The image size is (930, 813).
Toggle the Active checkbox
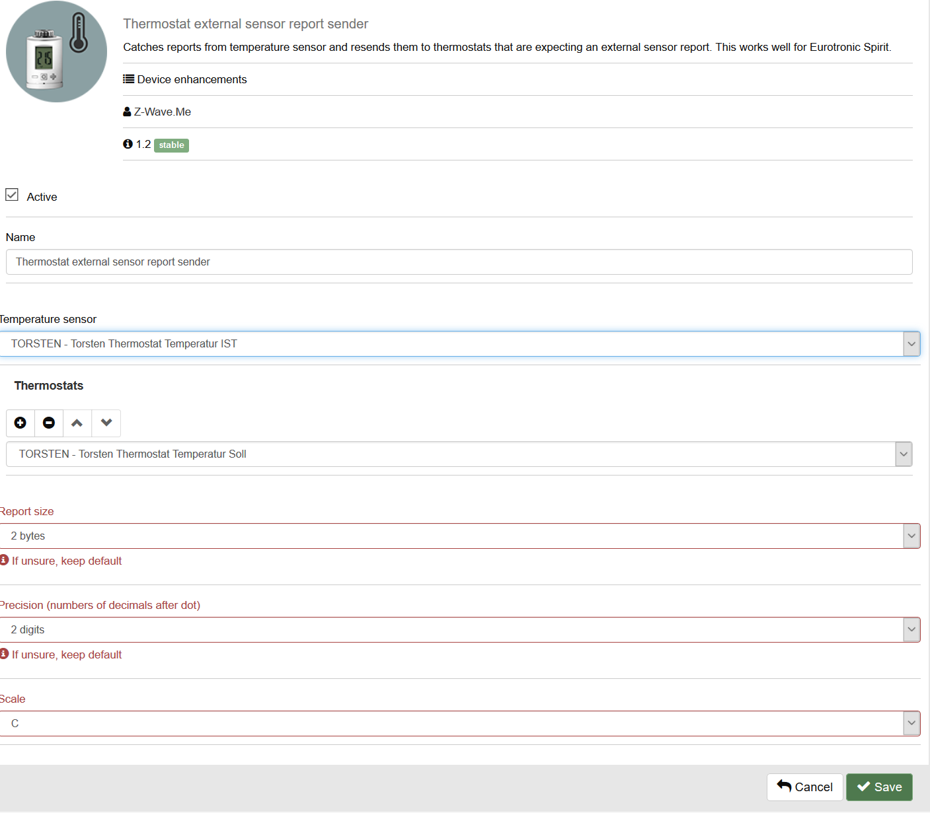(x=12, y=195)
